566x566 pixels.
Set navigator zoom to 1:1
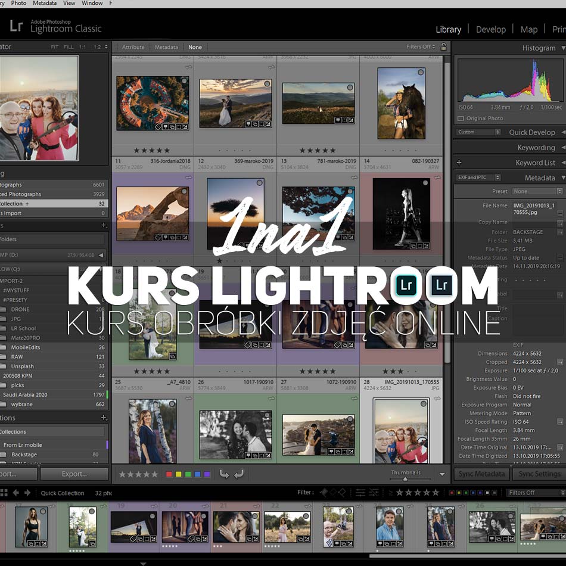[x=83, y=47]
